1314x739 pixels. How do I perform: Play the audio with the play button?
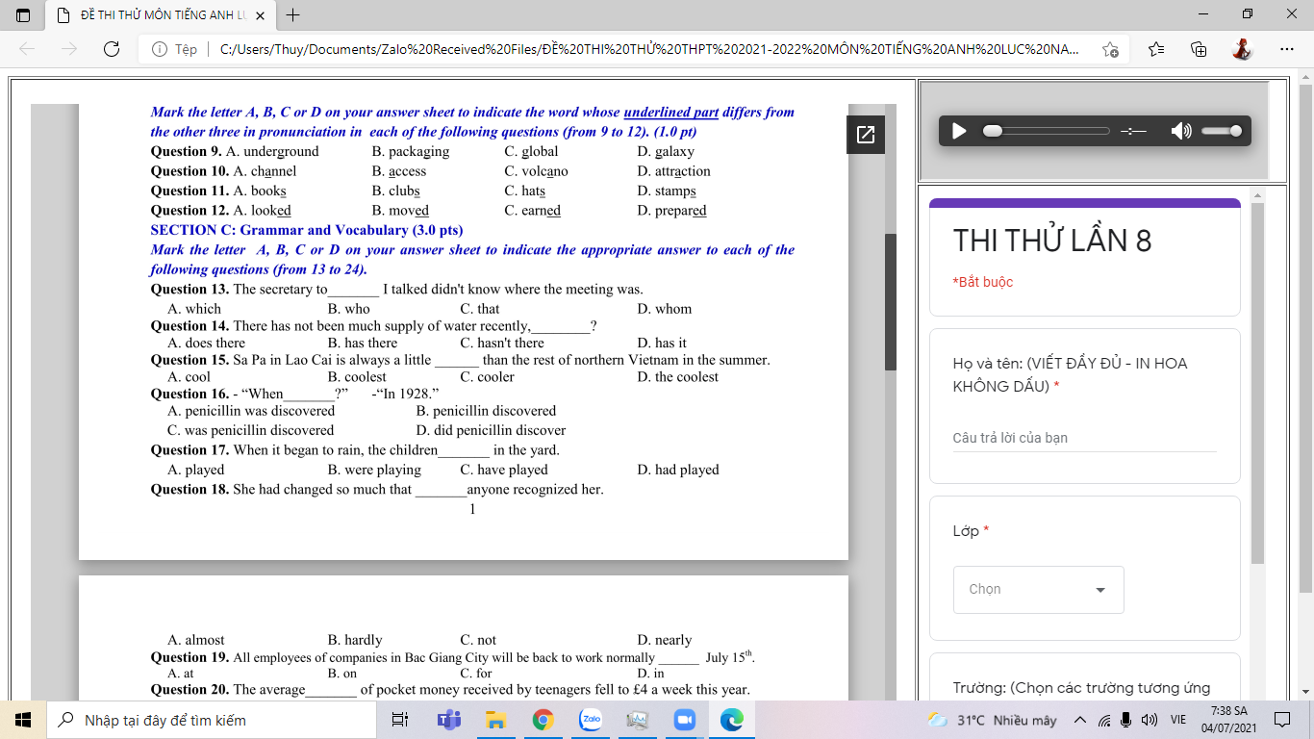[959, 131]
